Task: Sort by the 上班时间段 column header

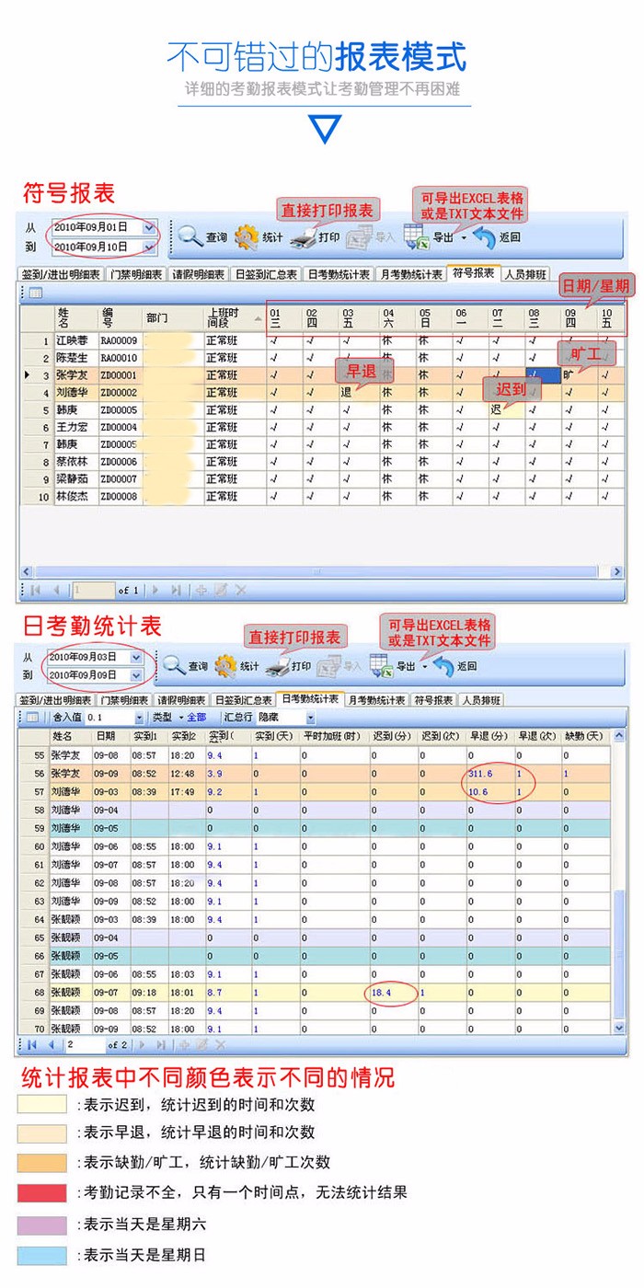Action: pyautogui.click(x=235, y=317)
